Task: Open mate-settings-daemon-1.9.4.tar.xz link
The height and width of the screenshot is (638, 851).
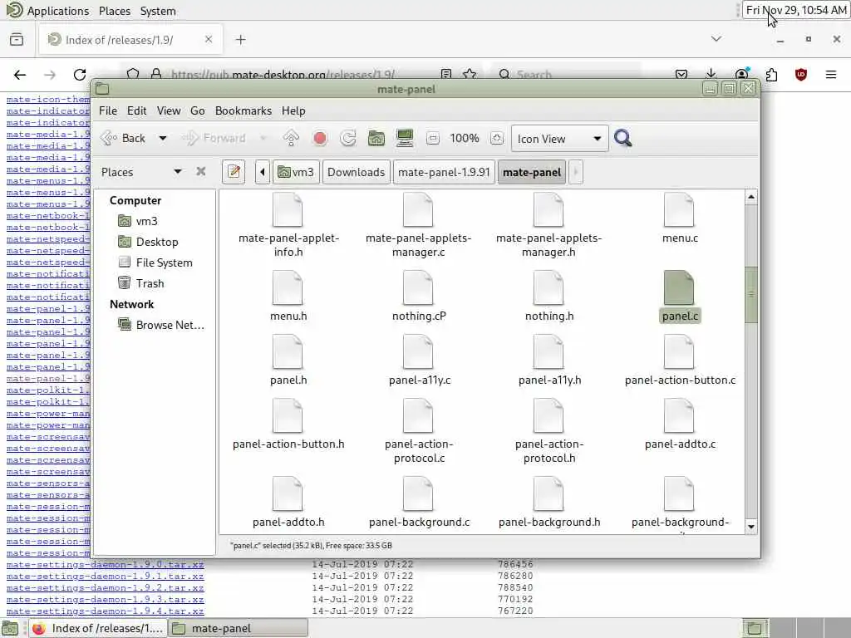Action: click(106, 611)
